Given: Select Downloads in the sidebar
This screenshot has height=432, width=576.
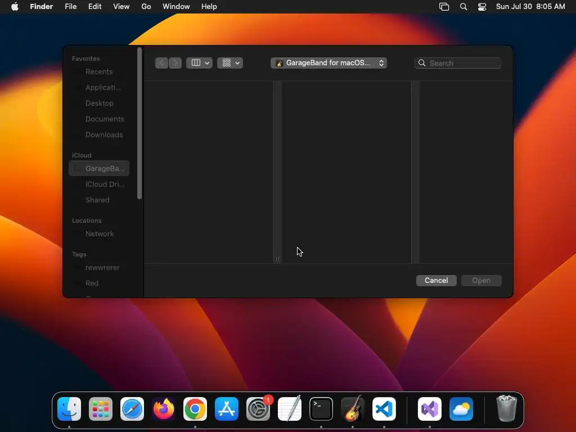Looking at the screenshot, I should [x=99, y=135].
